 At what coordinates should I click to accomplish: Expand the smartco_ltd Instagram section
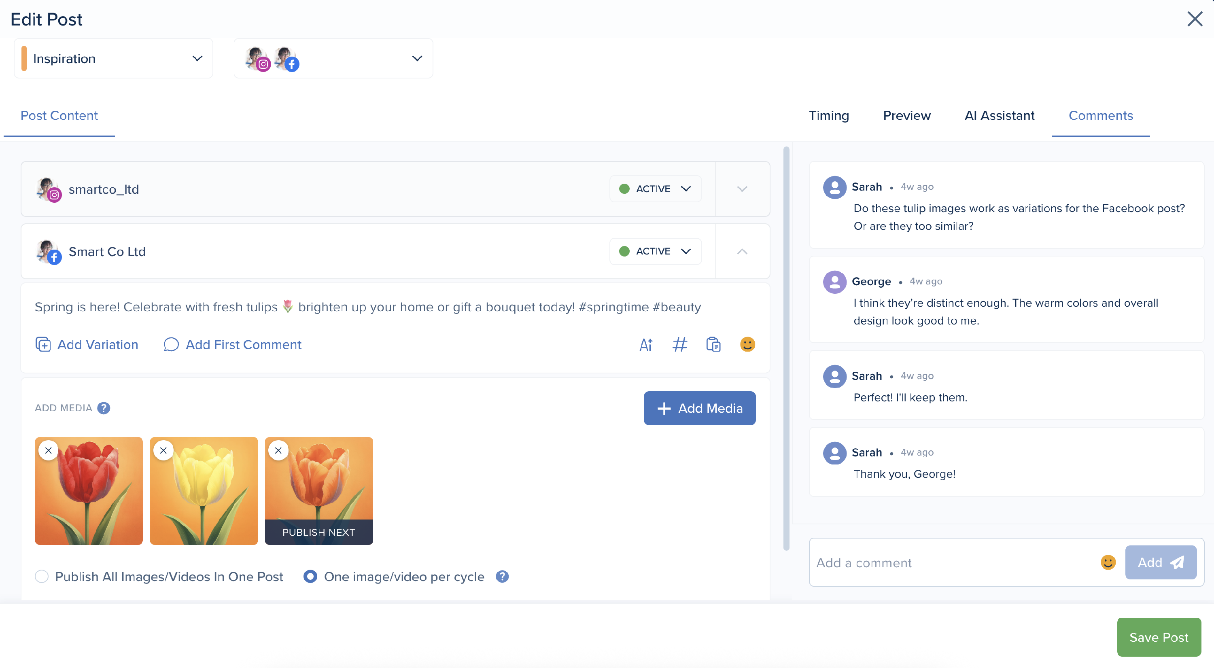[742, 189]
